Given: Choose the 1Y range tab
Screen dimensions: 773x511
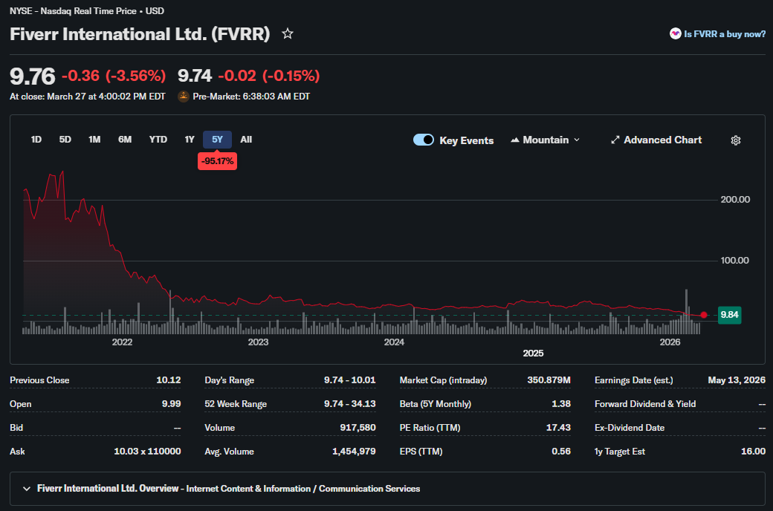Looking at the screenshot, I should pos(190,140).
